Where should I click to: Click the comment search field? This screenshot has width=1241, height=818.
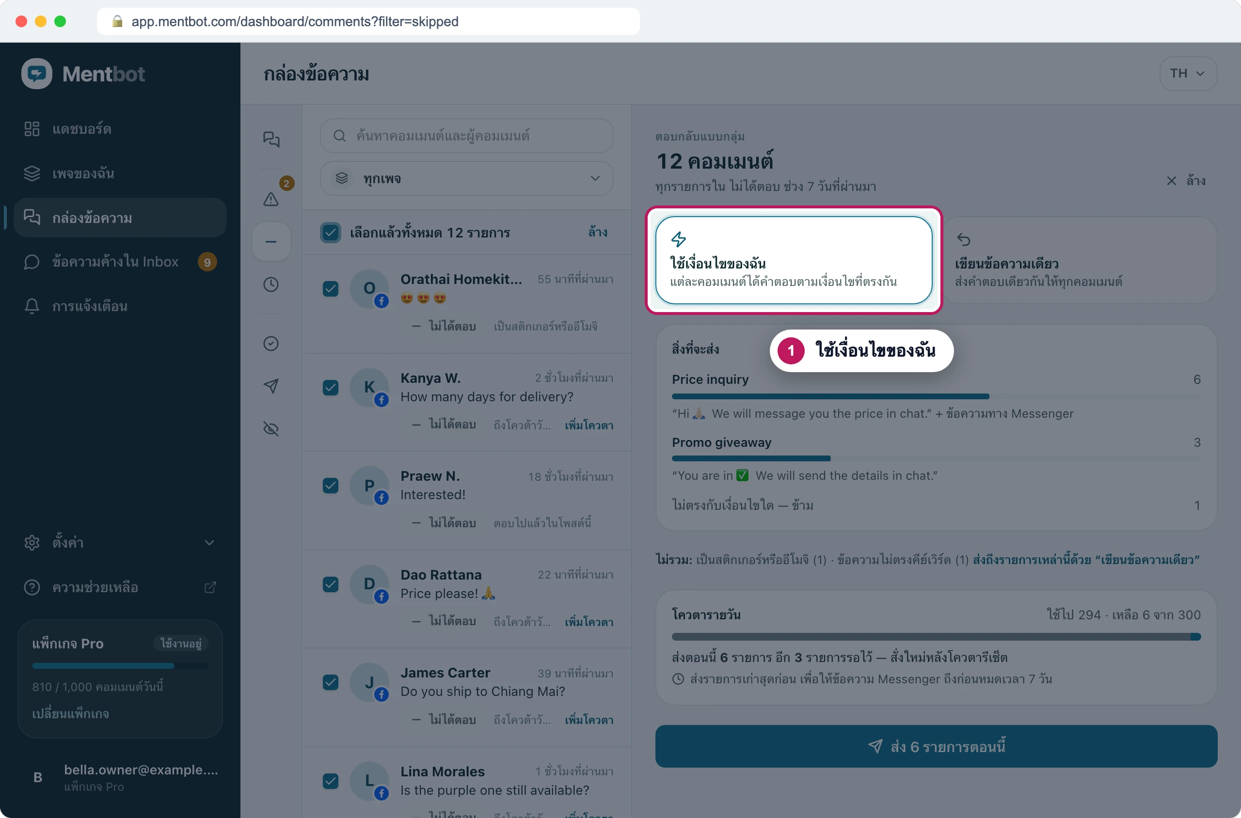pyautogui.click(x=466, y=136)
